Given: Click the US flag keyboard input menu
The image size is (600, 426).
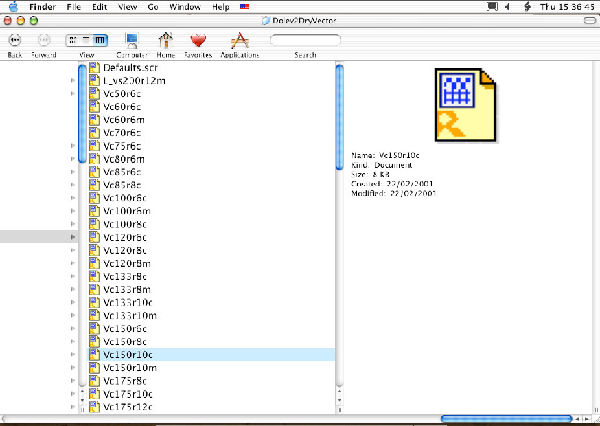Looking at the screenshot, I should coord(245,7).
